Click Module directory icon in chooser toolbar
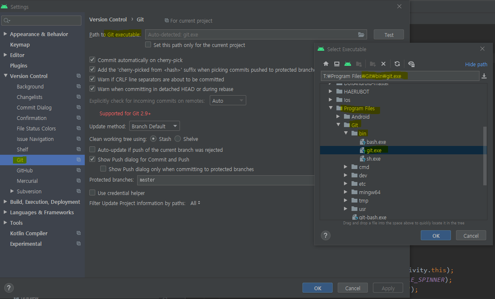The image size is (495, 299). 359,64
